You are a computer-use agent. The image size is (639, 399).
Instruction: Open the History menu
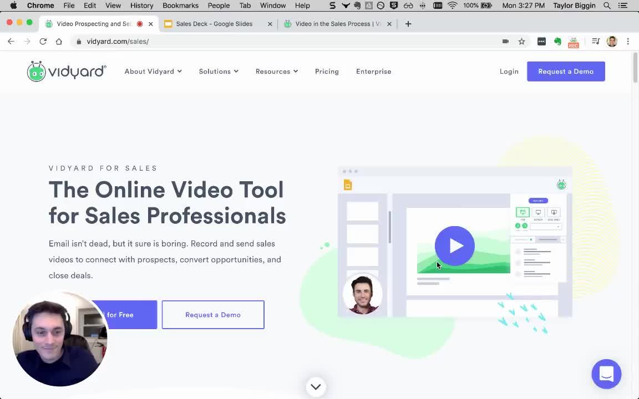pos(141,6)
